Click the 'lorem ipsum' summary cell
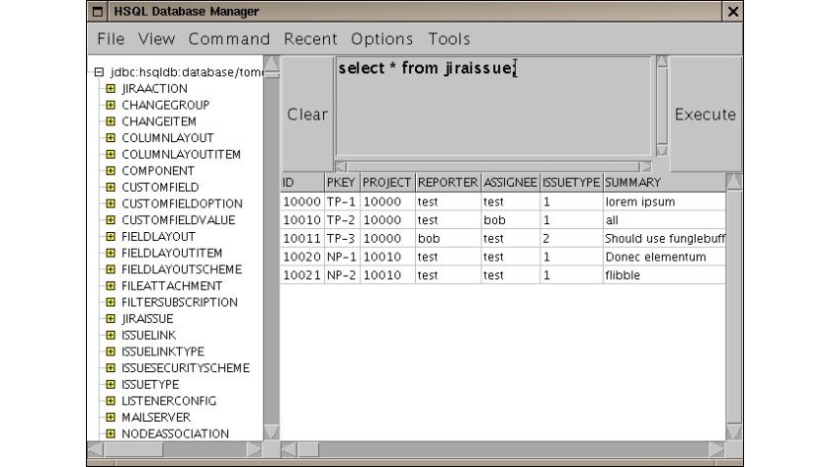Screen dimensions: 830x467 tap(664, 201)
